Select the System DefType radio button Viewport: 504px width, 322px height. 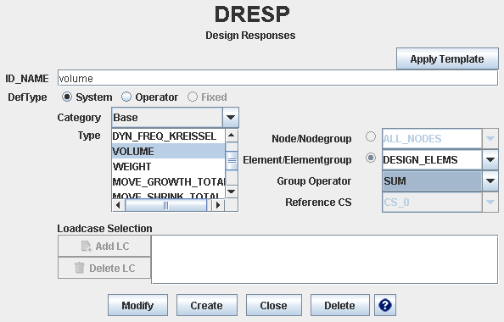pyautogui.click(x=67, y=97)
